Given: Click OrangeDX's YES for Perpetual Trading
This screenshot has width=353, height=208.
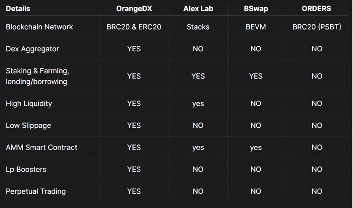Looking at the screenshot, I should point(134,191).
